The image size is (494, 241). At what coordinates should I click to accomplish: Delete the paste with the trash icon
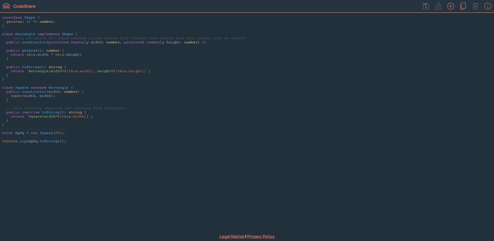click(475, 6)
